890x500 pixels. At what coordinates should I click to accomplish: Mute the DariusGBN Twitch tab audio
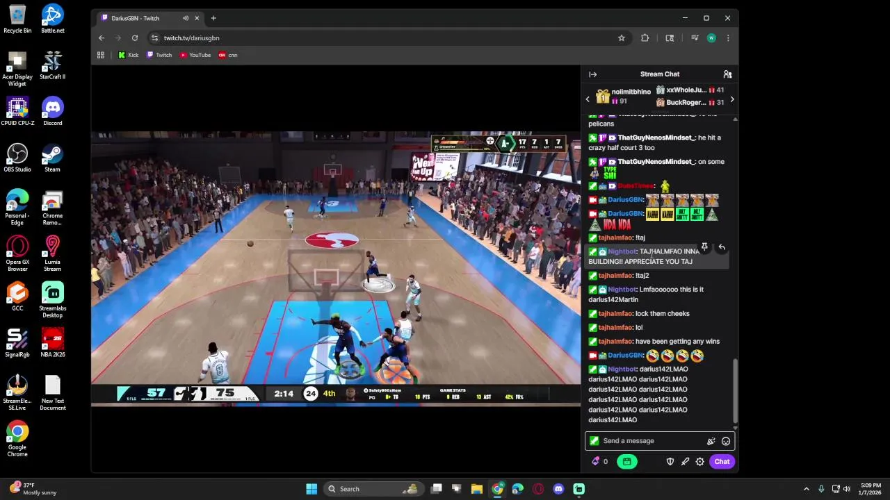[x=186, y=18]
